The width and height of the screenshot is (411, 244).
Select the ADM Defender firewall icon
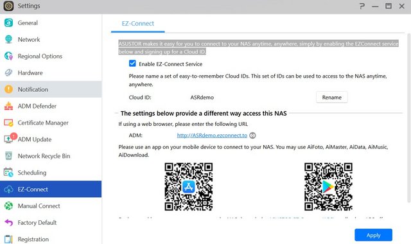(8, 106)
